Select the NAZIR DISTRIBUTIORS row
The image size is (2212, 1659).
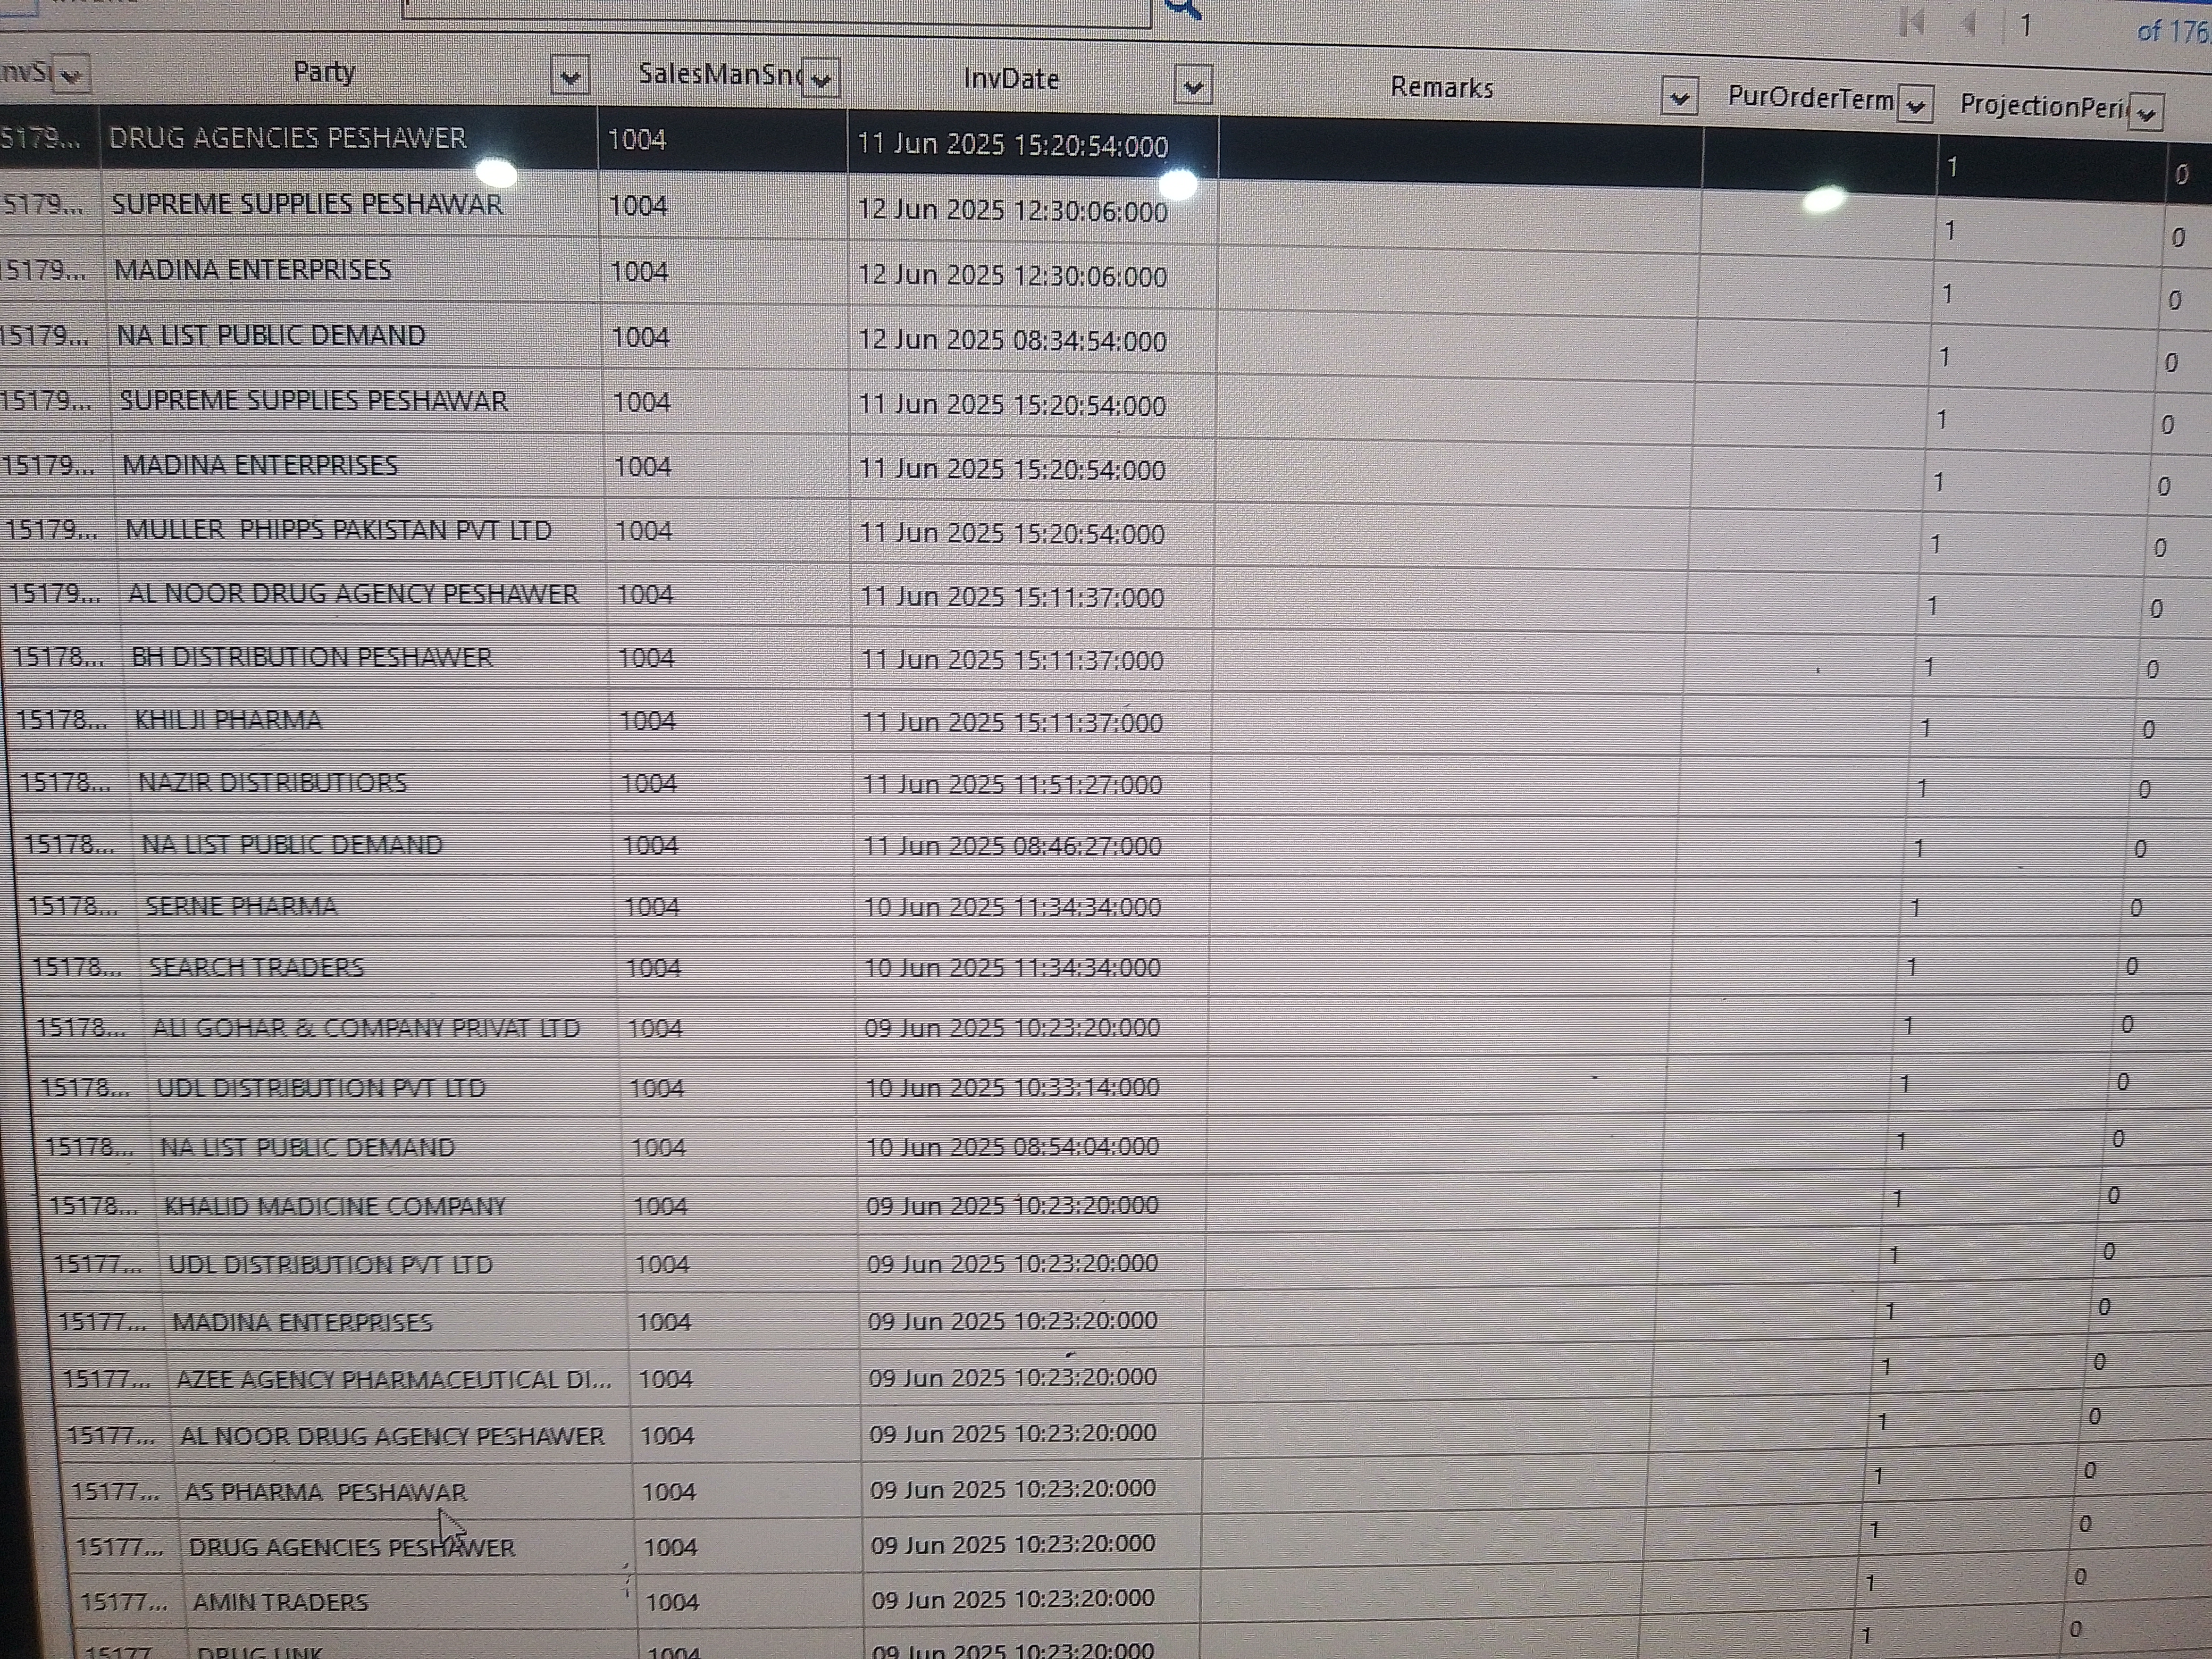[x=272, y=783]
